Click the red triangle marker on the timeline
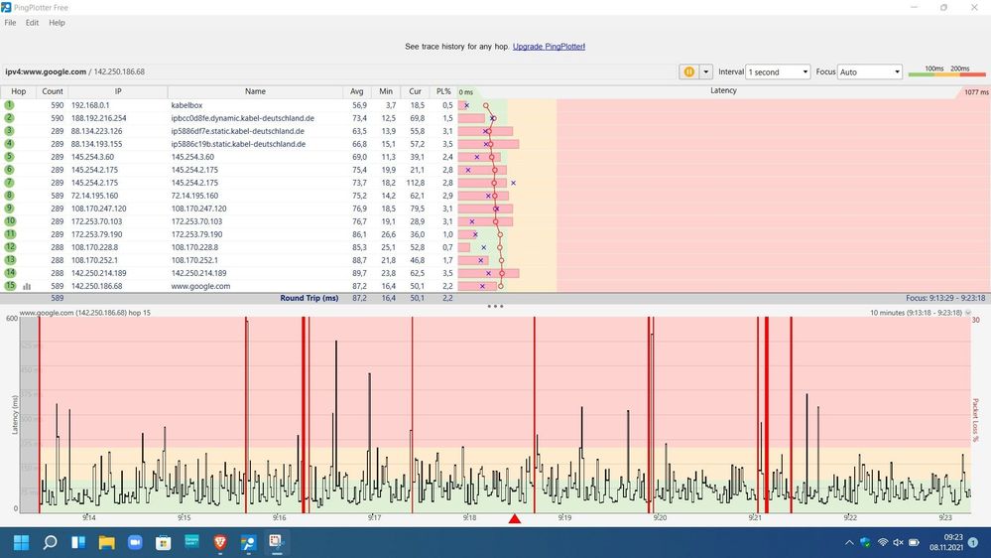 [x=514, y=519]
